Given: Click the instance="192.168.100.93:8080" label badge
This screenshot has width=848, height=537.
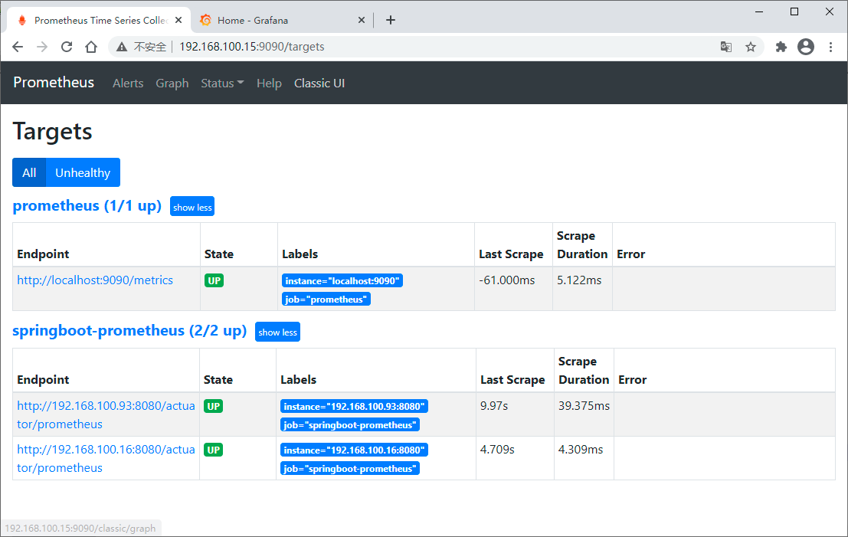Looking at the screenshot, I should (354, 406).
